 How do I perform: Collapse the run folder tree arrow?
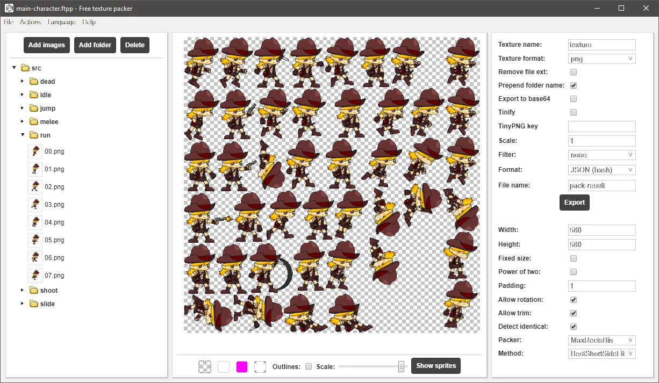(23, 135)
